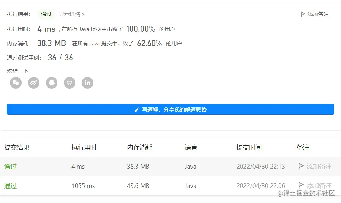341x203 pixels.
Task: Click flag icon in the 22:13 submission row
Action: pos(301,167)
